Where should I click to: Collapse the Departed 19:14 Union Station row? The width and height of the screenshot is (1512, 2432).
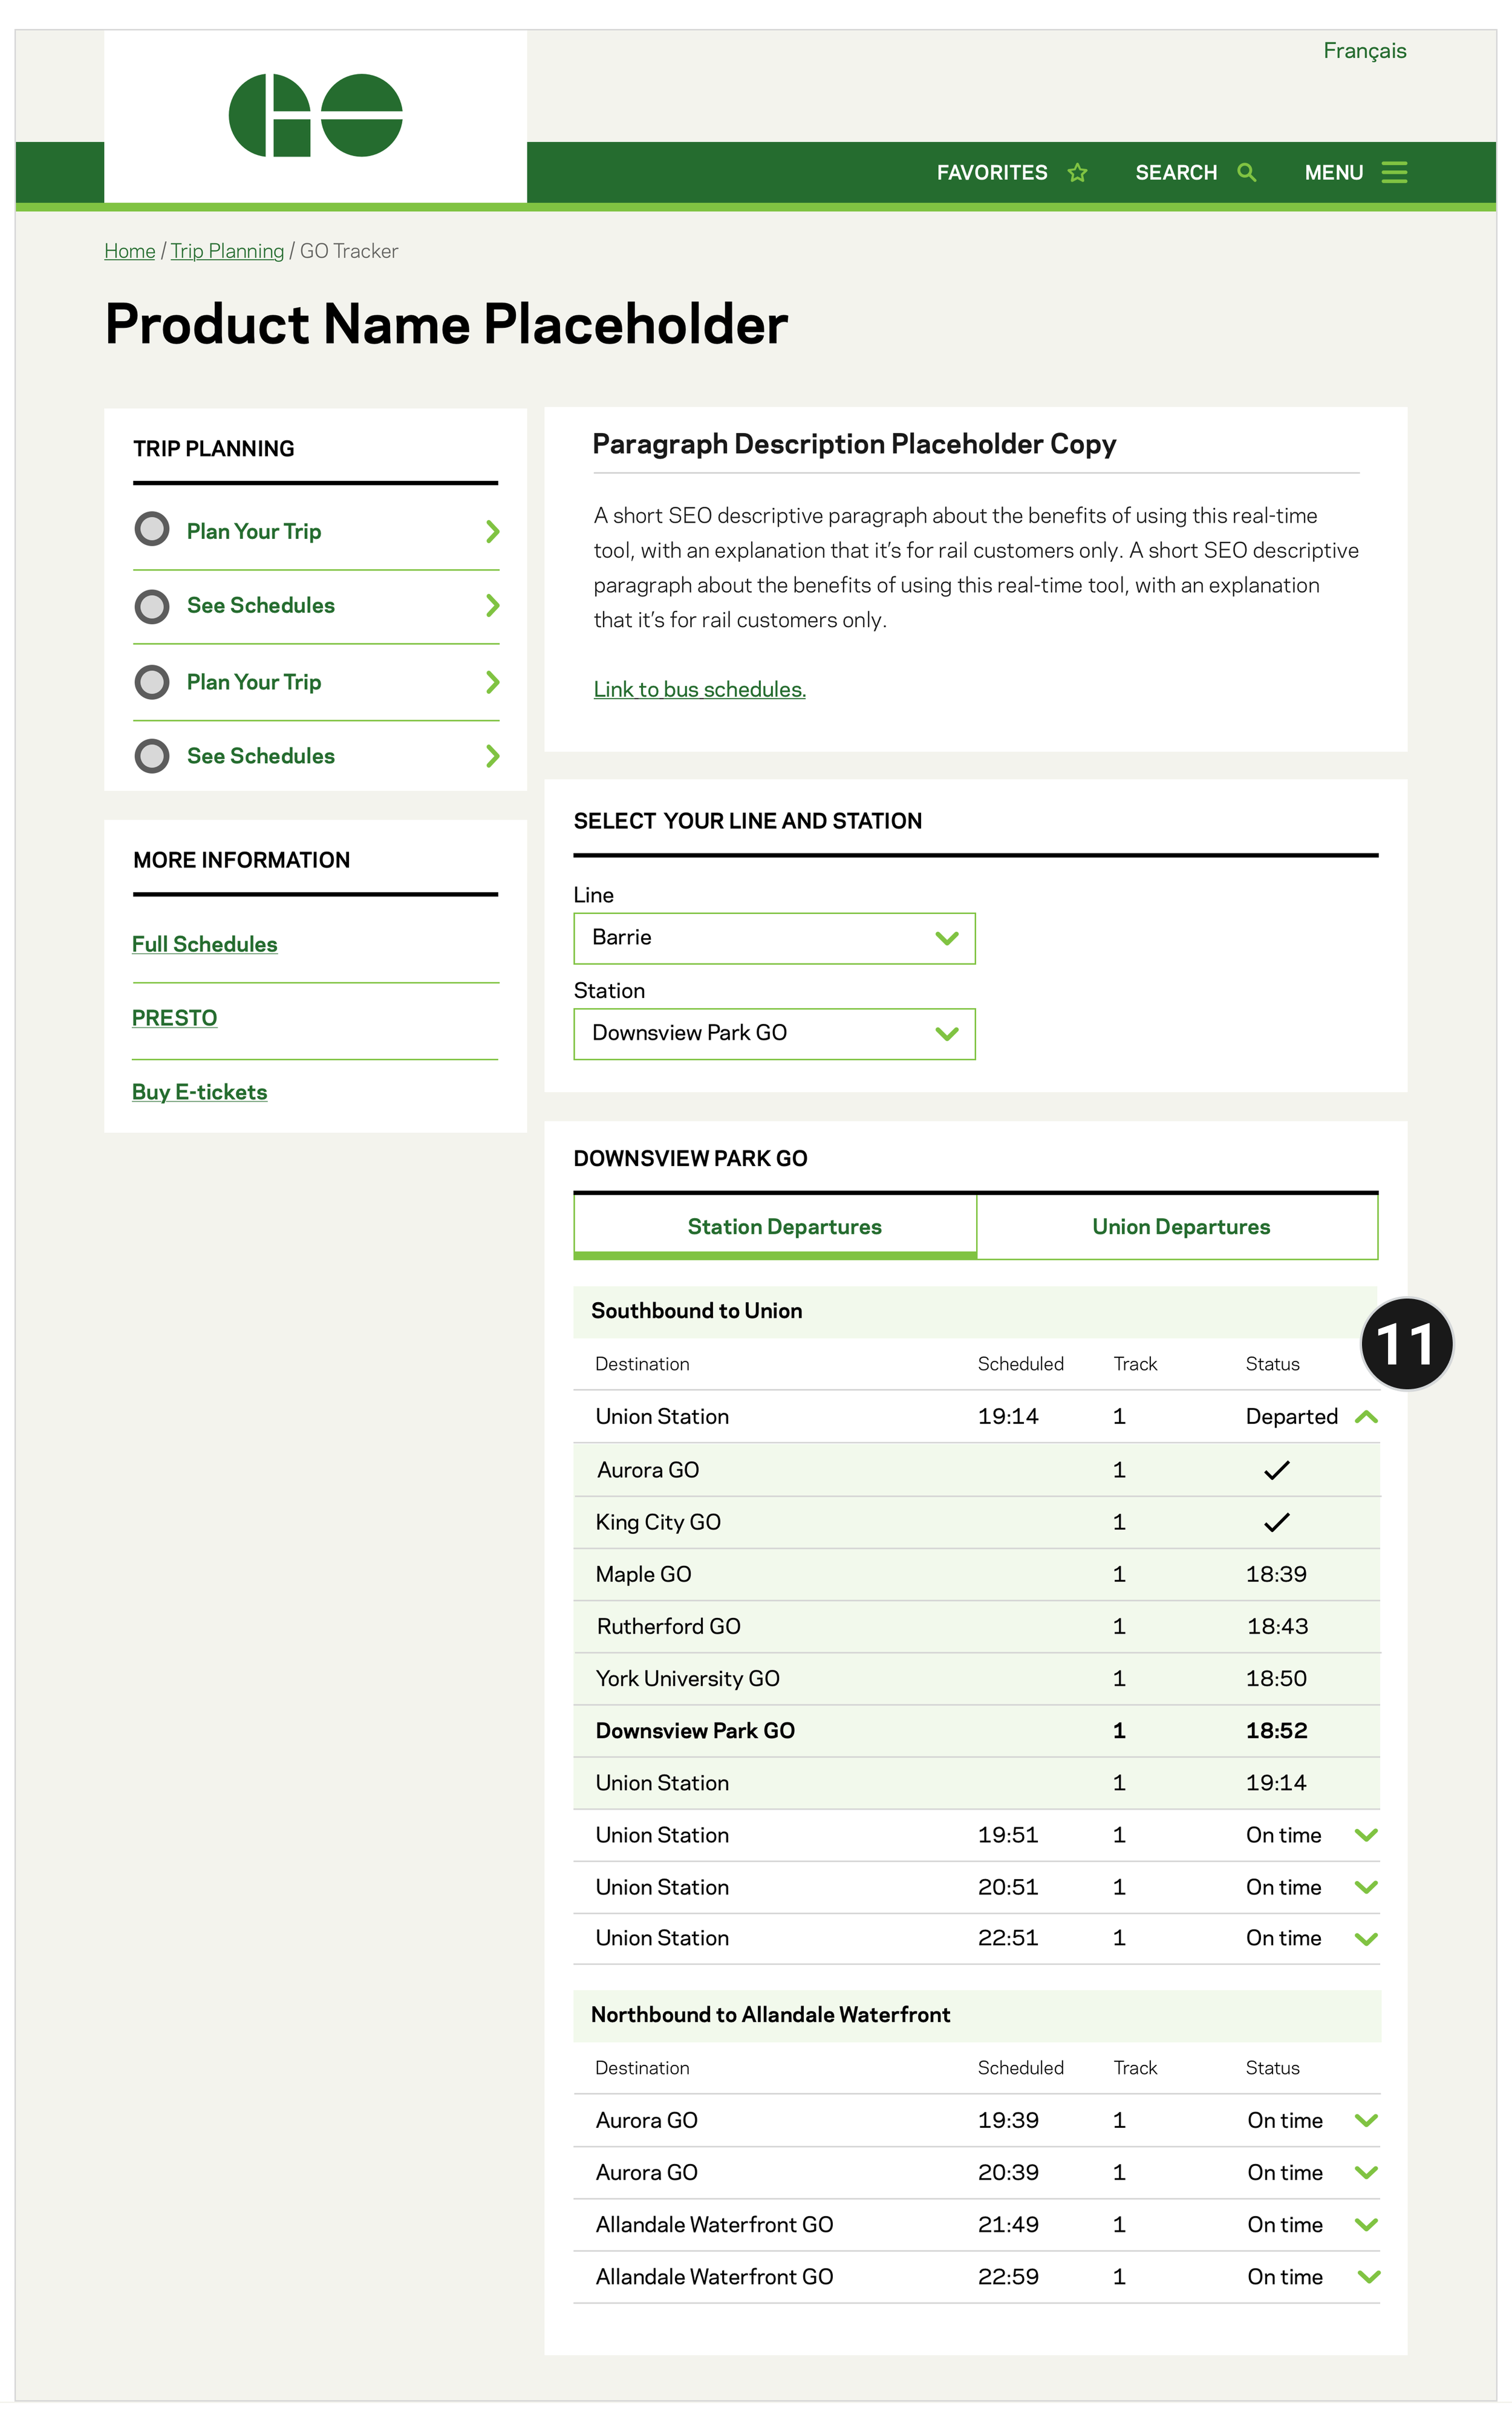(1366, 1417)
